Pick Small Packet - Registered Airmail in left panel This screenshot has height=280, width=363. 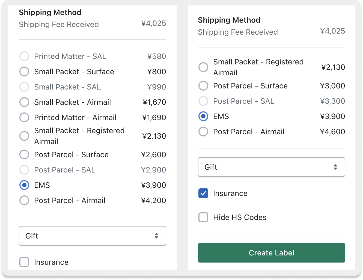(24, 136)
